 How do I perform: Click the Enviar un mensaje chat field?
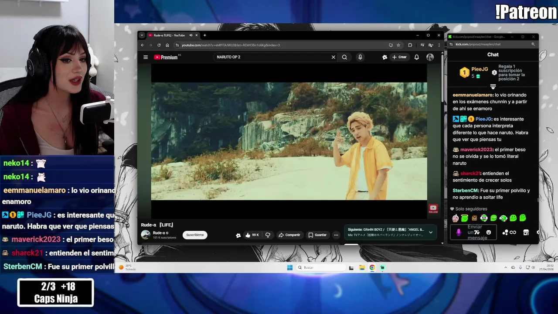point(473,232)
